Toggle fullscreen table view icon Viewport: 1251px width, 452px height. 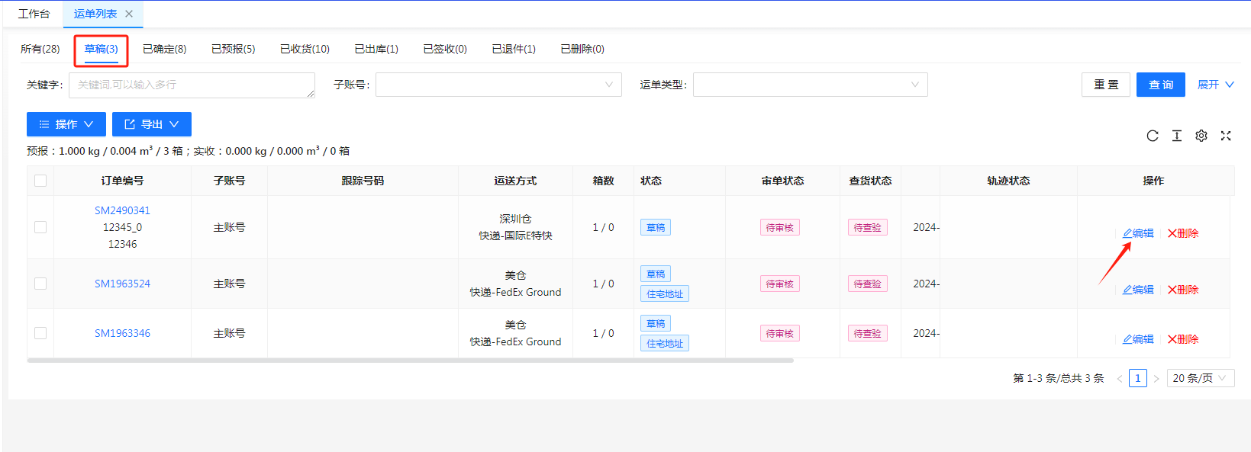1226,136
